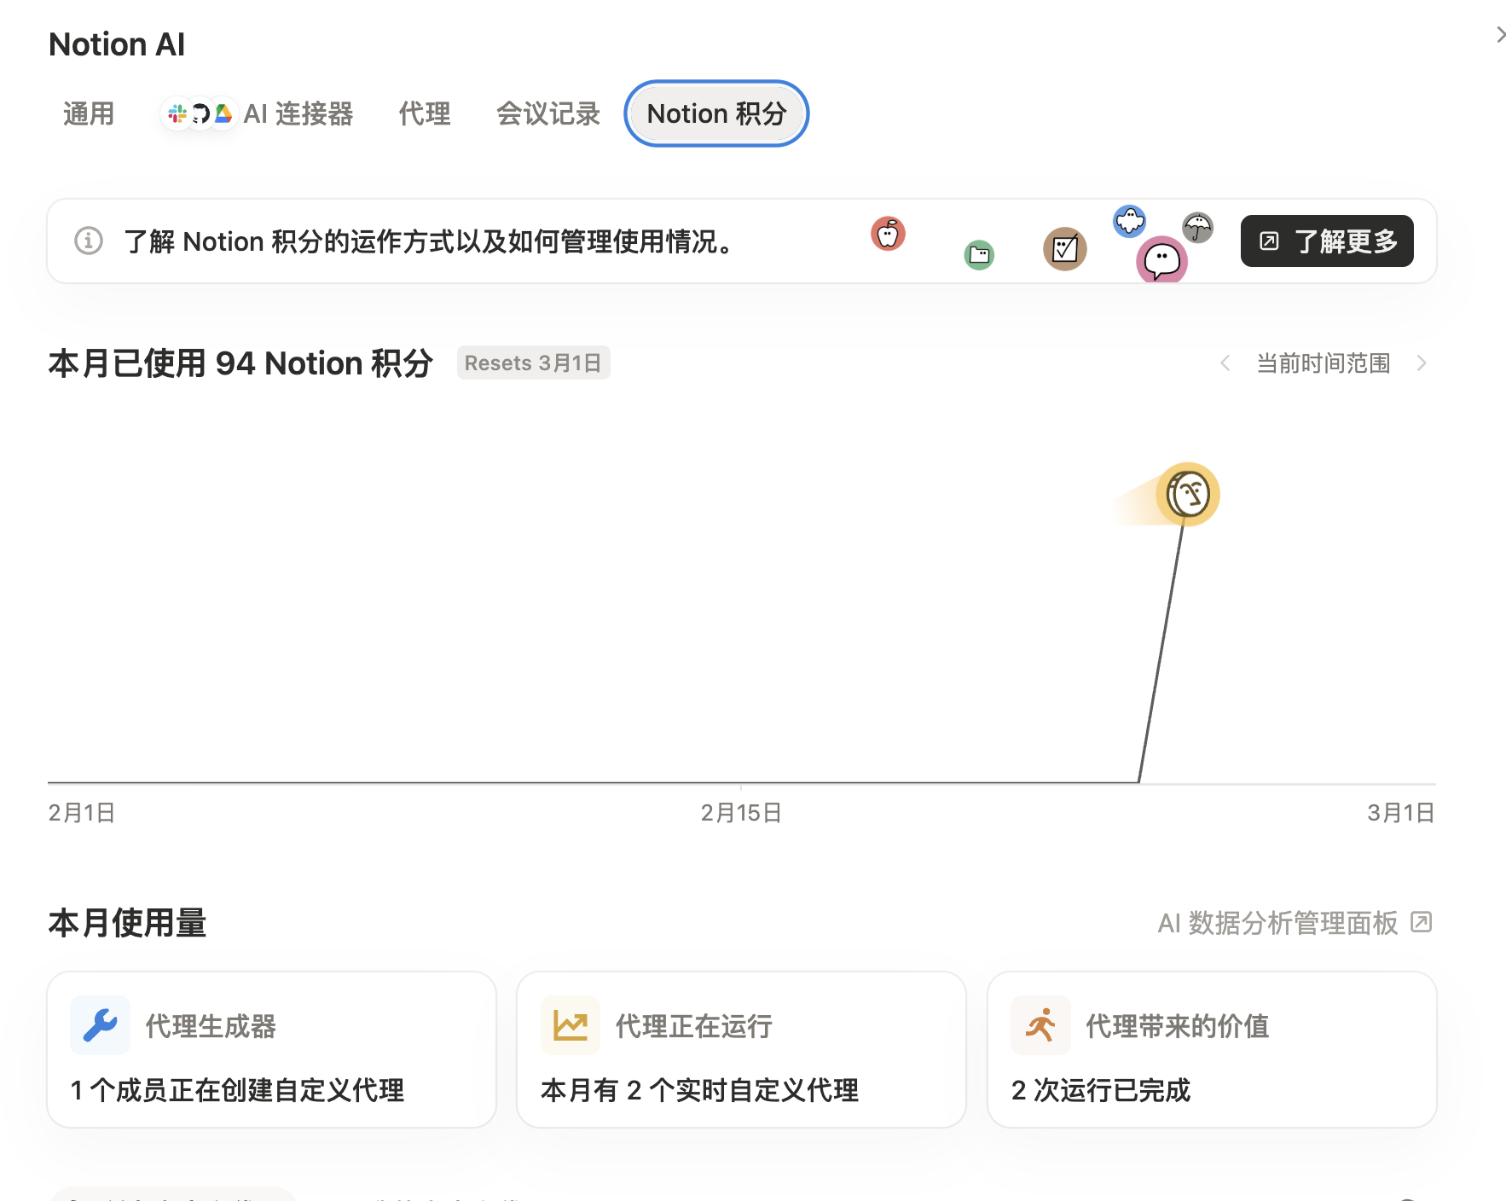Expand panel with top-right chevron

1500,35
